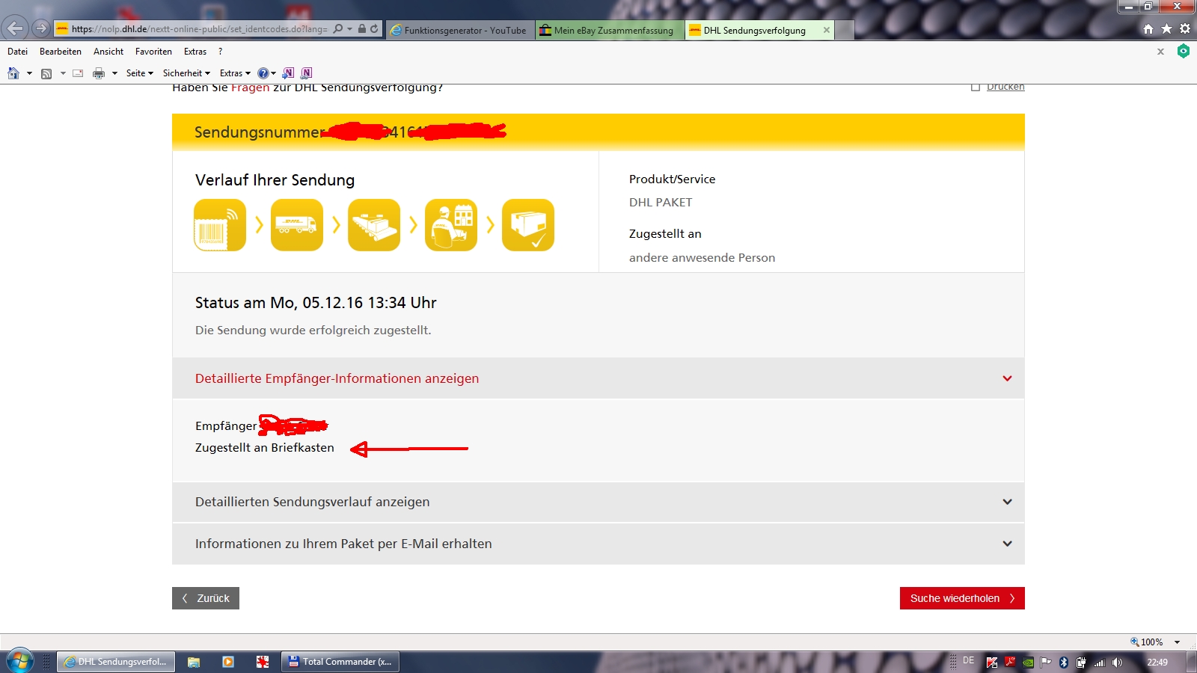
Task: Open the Datei menu
Action: click(17, 52)
